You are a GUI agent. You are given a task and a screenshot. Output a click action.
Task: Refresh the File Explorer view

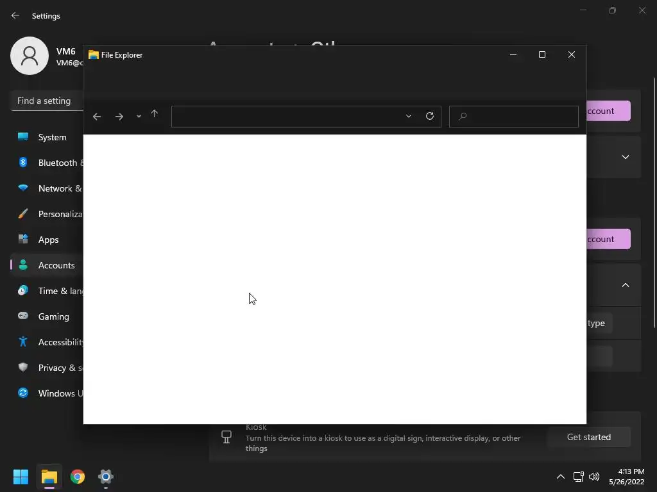click(429, 116)
